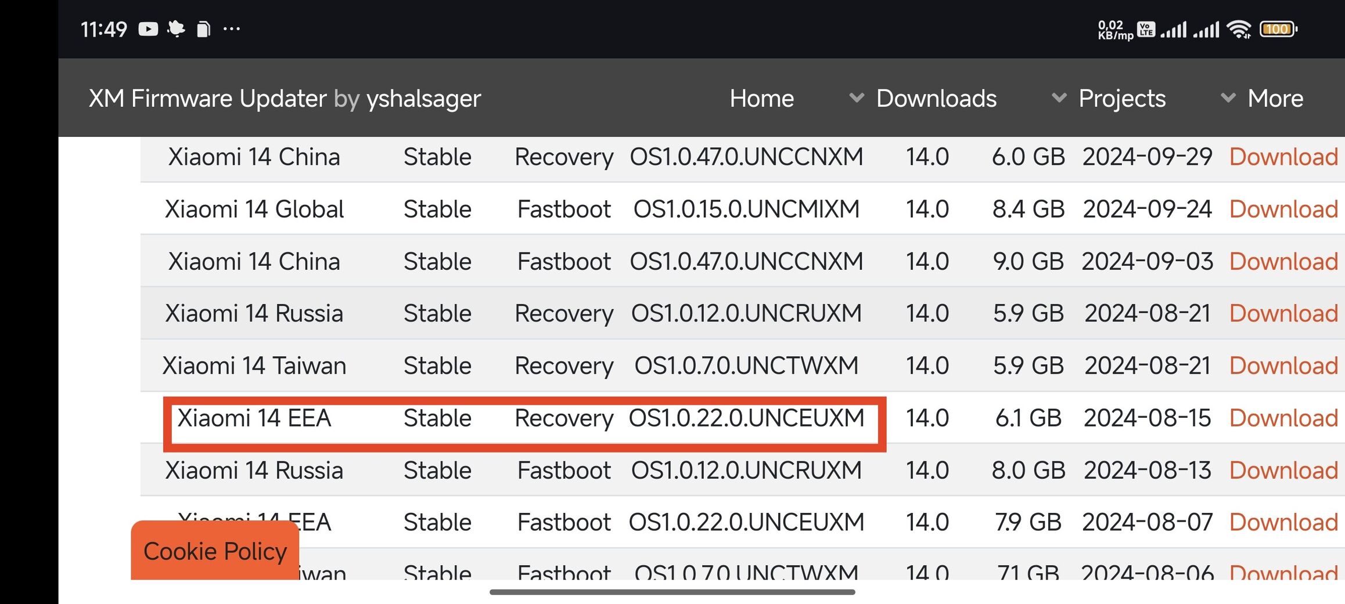The image size is (1345, 604).
Task: Tap the network speed KB/s indicator
Action: point(1115,30)
